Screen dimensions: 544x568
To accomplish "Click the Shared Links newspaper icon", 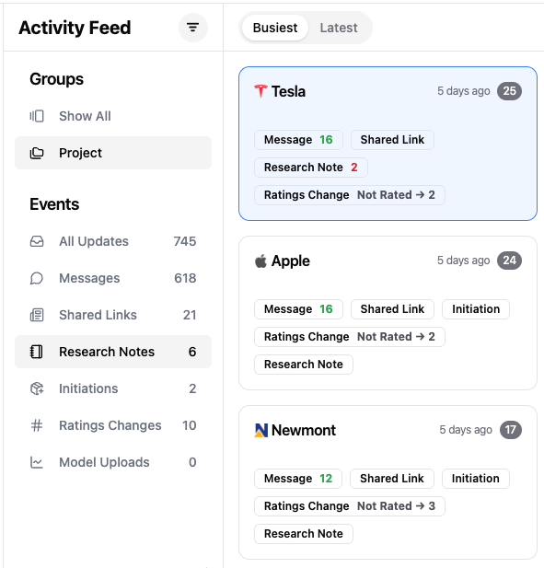I will 37,315.
